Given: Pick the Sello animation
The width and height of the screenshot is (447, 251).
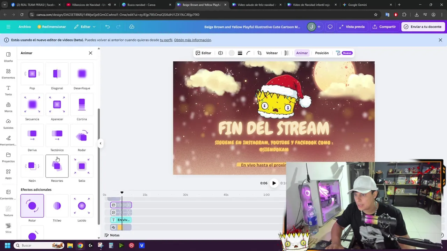Looking at the screenshot, I should click(82, 166).
